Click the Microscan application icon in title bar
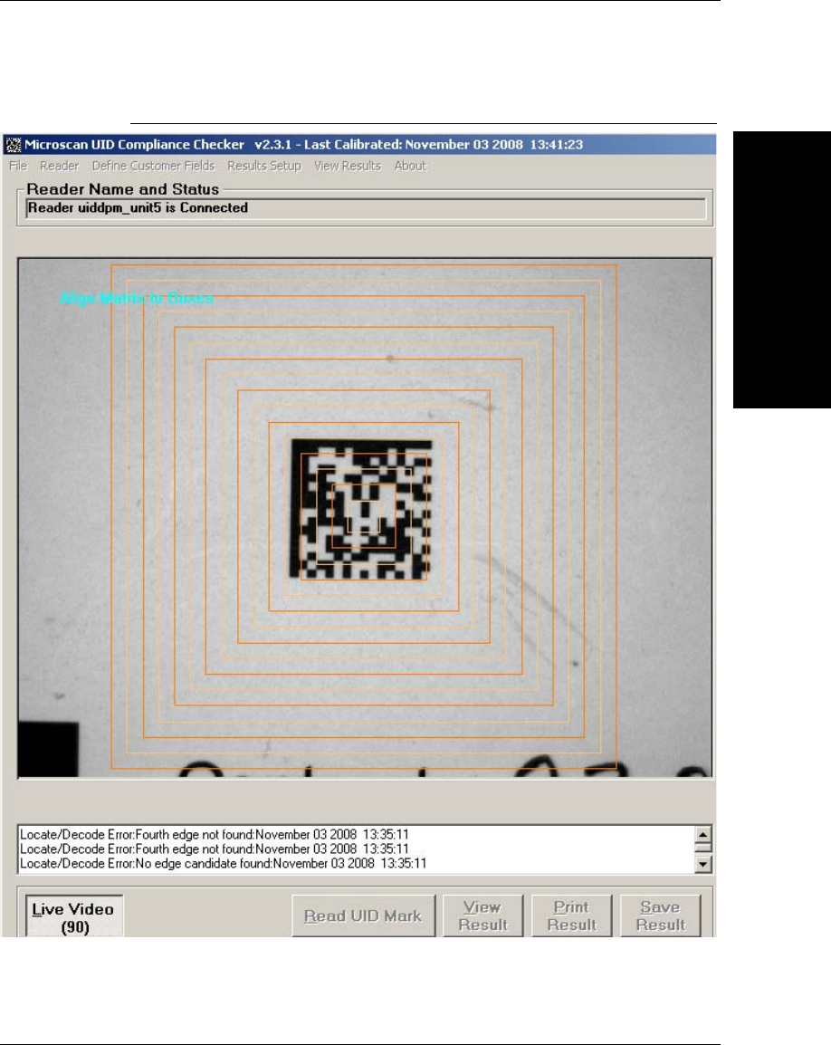Image resolution: width=831 pixels, height=1045 pixels. [14, 145]
